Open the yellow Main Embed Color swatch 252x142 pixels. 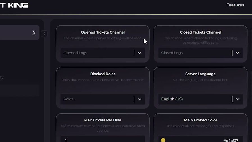click(163, 140)
